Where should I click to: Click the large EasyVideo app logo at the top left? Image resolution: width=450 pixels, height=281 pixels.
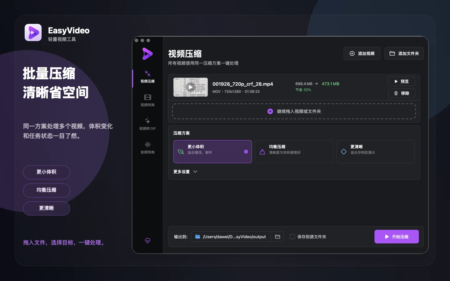[33, 32]
